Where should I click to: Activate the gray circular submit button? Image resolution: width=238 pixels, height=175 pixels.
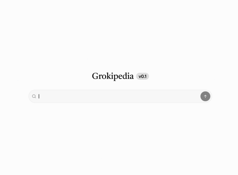[x=205, y=96]
